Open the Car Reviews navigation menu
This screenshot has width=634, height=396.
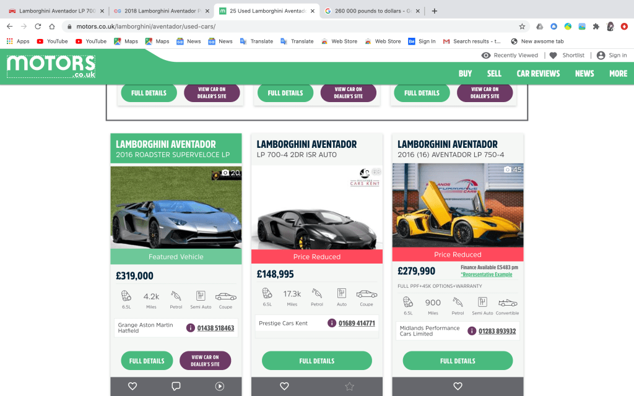coord(538,74)
